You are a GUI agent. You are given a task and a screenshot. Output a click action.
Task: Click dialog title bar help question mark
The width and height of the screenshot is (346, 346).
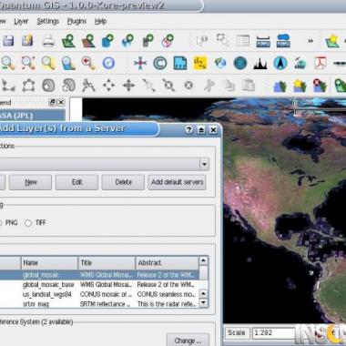[x=188, y=130]
